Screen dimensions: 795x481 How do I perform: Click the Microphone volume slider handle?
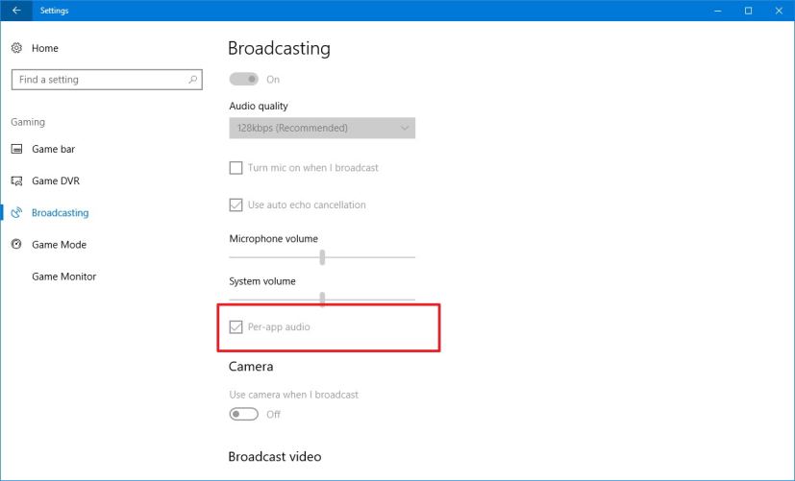click(322, 257)
